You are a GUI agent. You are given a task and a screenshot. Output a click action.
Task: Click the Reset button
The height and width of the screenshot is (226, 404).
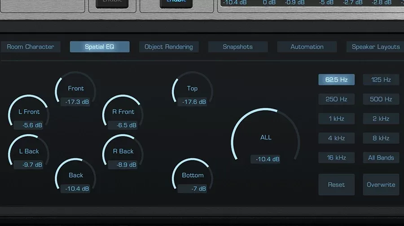coord(337,185)
